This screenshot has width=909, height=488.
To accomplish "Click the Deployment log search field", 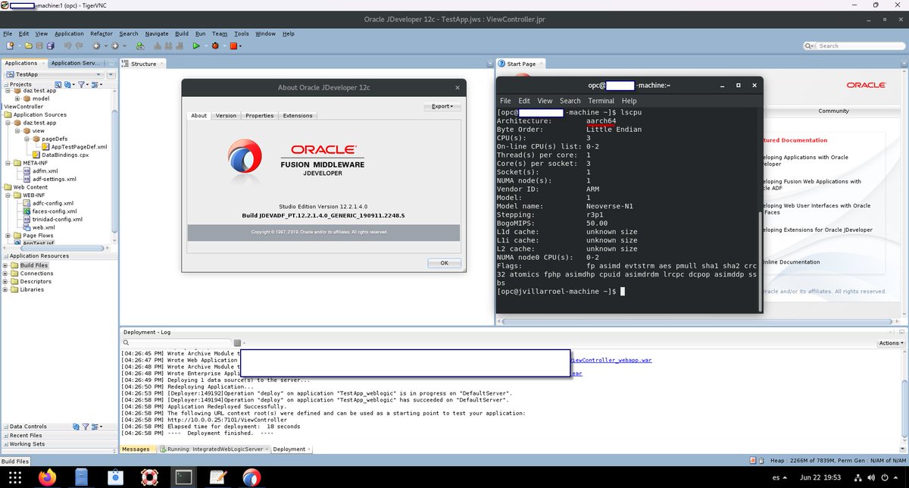I will pyautogui.click(x=176, y=343).
